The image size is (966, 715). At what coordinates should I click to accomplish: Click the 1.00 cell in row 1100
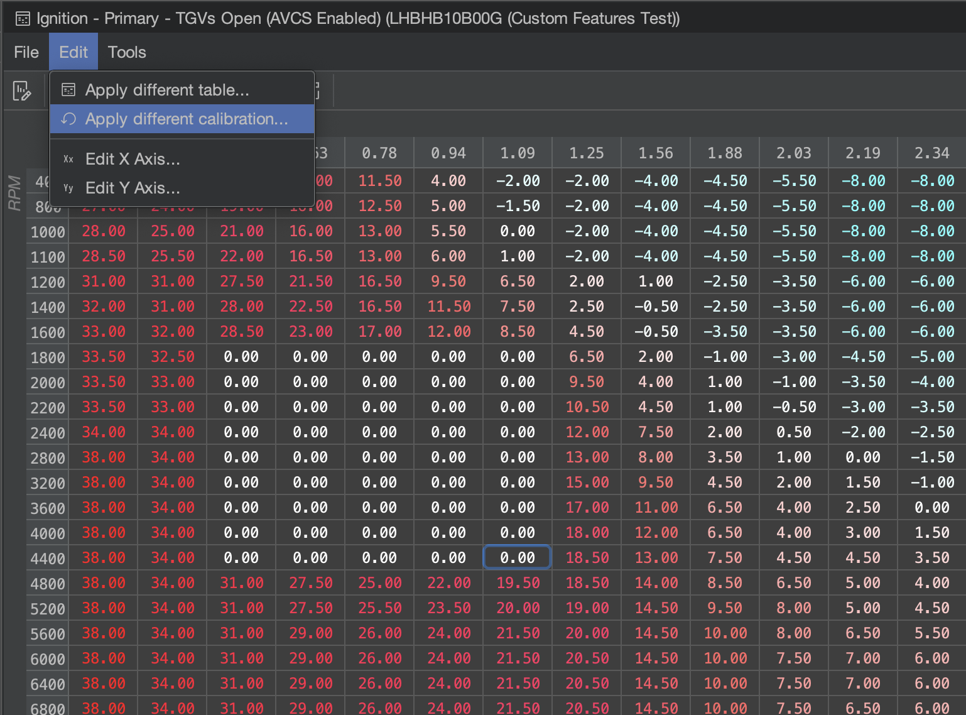point(518,256)
